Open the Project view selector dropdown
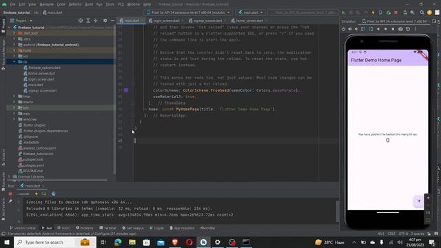 tap(21, 21)
